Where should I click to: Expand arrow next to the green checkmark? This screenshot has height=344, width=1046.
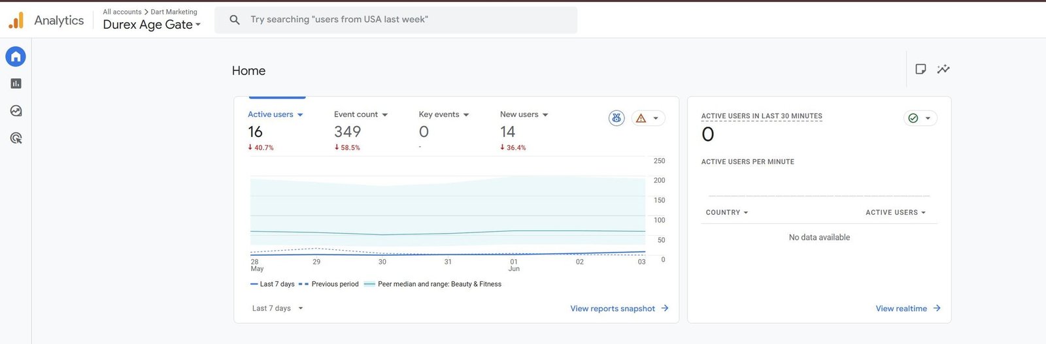click(928, 119)
